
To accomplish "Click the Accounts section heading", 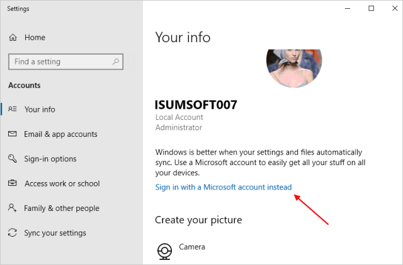I will 25,85.
